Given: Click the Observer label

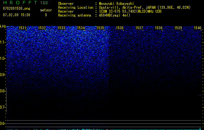Looking at the screenshot, I should point(66,4).
